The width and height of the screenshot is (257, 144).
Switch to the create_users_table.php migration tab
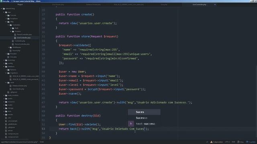(128, 4)
